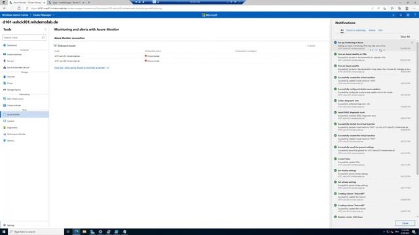
Task: Show All notifications tab
Action: click(x=342, y=31)
